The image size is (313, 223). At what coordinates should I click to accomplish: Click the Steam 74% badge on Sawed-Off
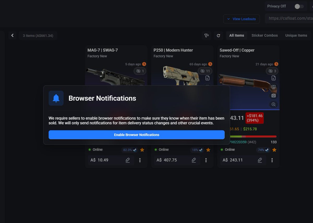pos(263,150)
